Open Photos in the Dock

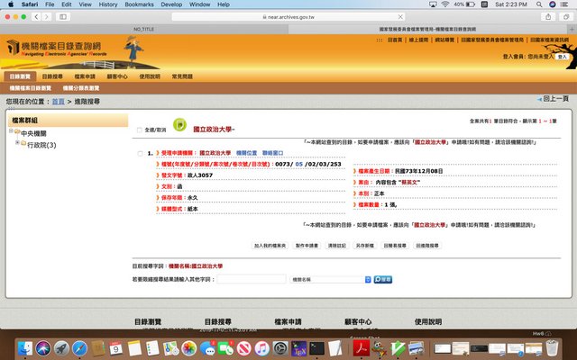point(189,348)
